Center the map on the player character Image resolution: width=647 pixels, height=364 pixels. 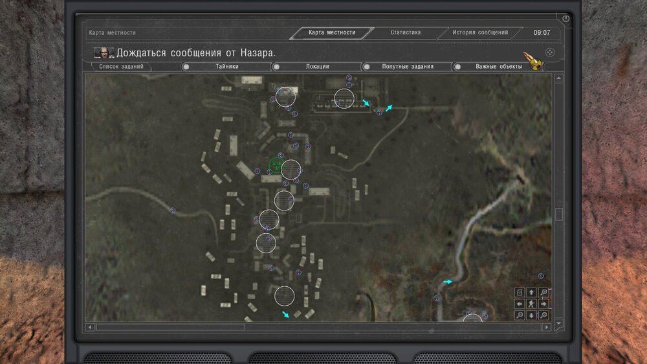coord(531,304)
